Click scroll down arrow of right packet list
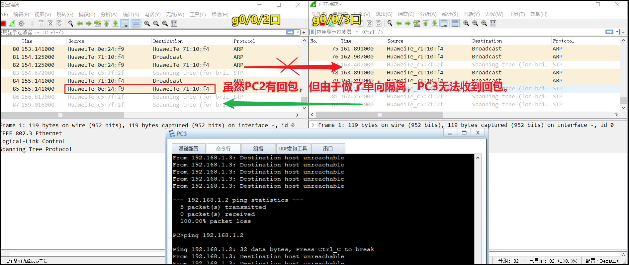629x265 pixels. coord(623,107)
